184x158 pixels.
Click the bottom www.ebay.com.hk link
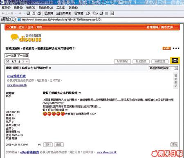coord(107,152)
